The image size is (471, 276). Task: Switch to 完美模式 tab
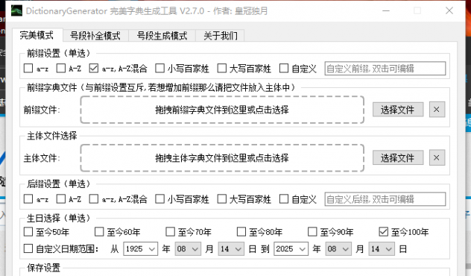(x=37, y=35)
